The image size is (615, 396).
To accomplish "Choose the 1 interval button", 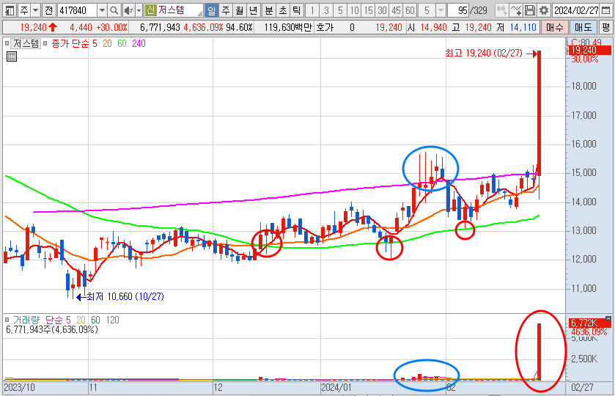I will [x=312, y=10].
